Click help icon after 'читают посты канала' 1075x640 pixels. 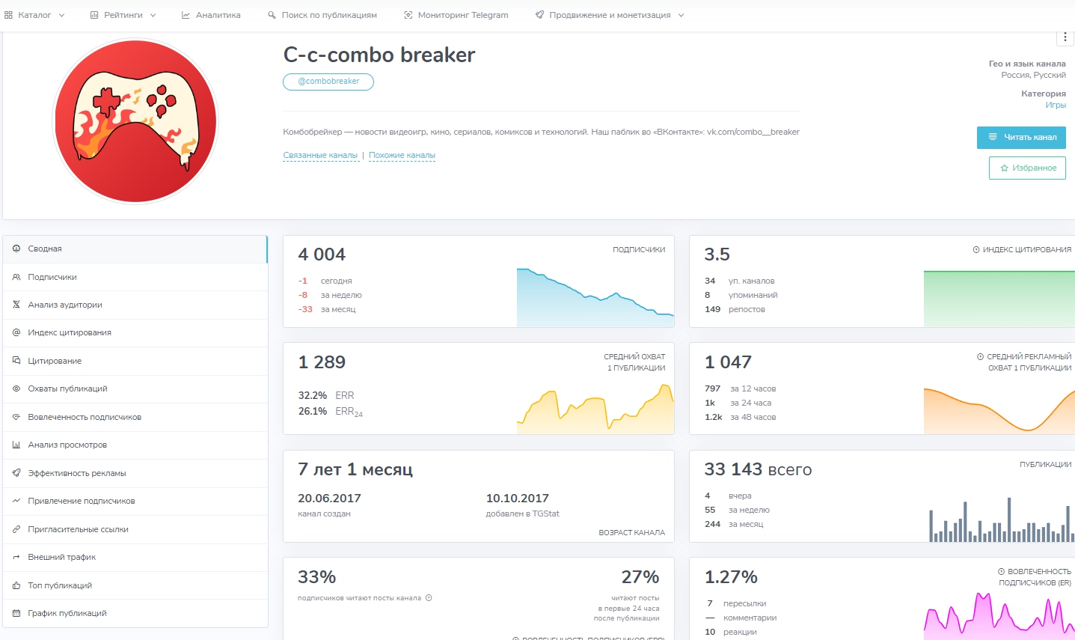pyautogui.click(x=429, y=598)
